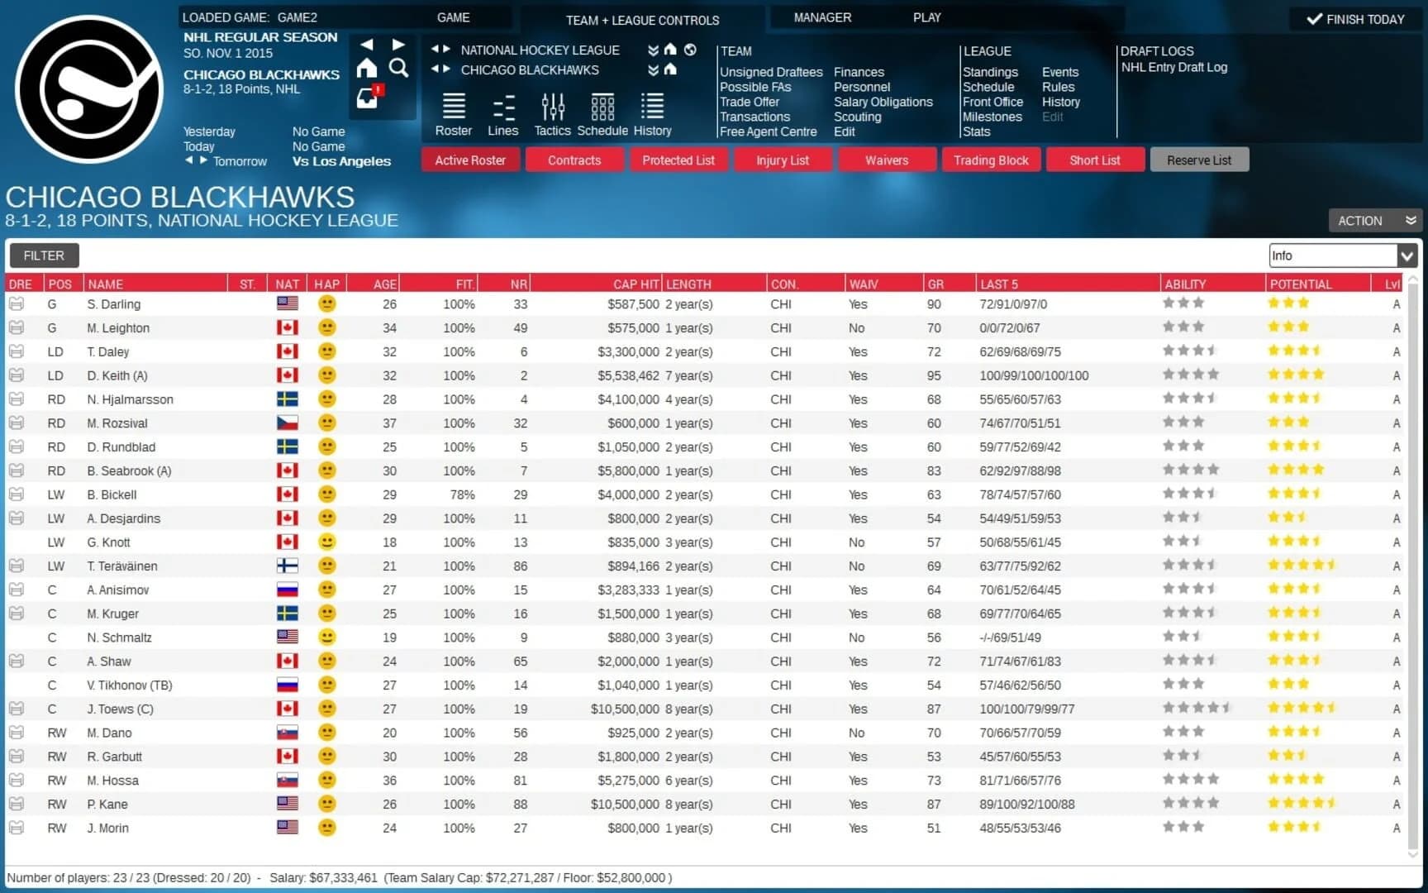Click the FILTER button above the roster
This screenshot has height=893, width=1428.
tap(43, 255)
